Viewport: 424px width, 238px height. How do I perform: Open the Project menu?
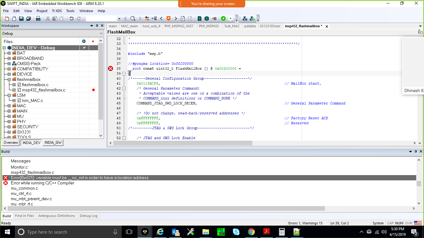pyautogui.click(x=42, y=11)
